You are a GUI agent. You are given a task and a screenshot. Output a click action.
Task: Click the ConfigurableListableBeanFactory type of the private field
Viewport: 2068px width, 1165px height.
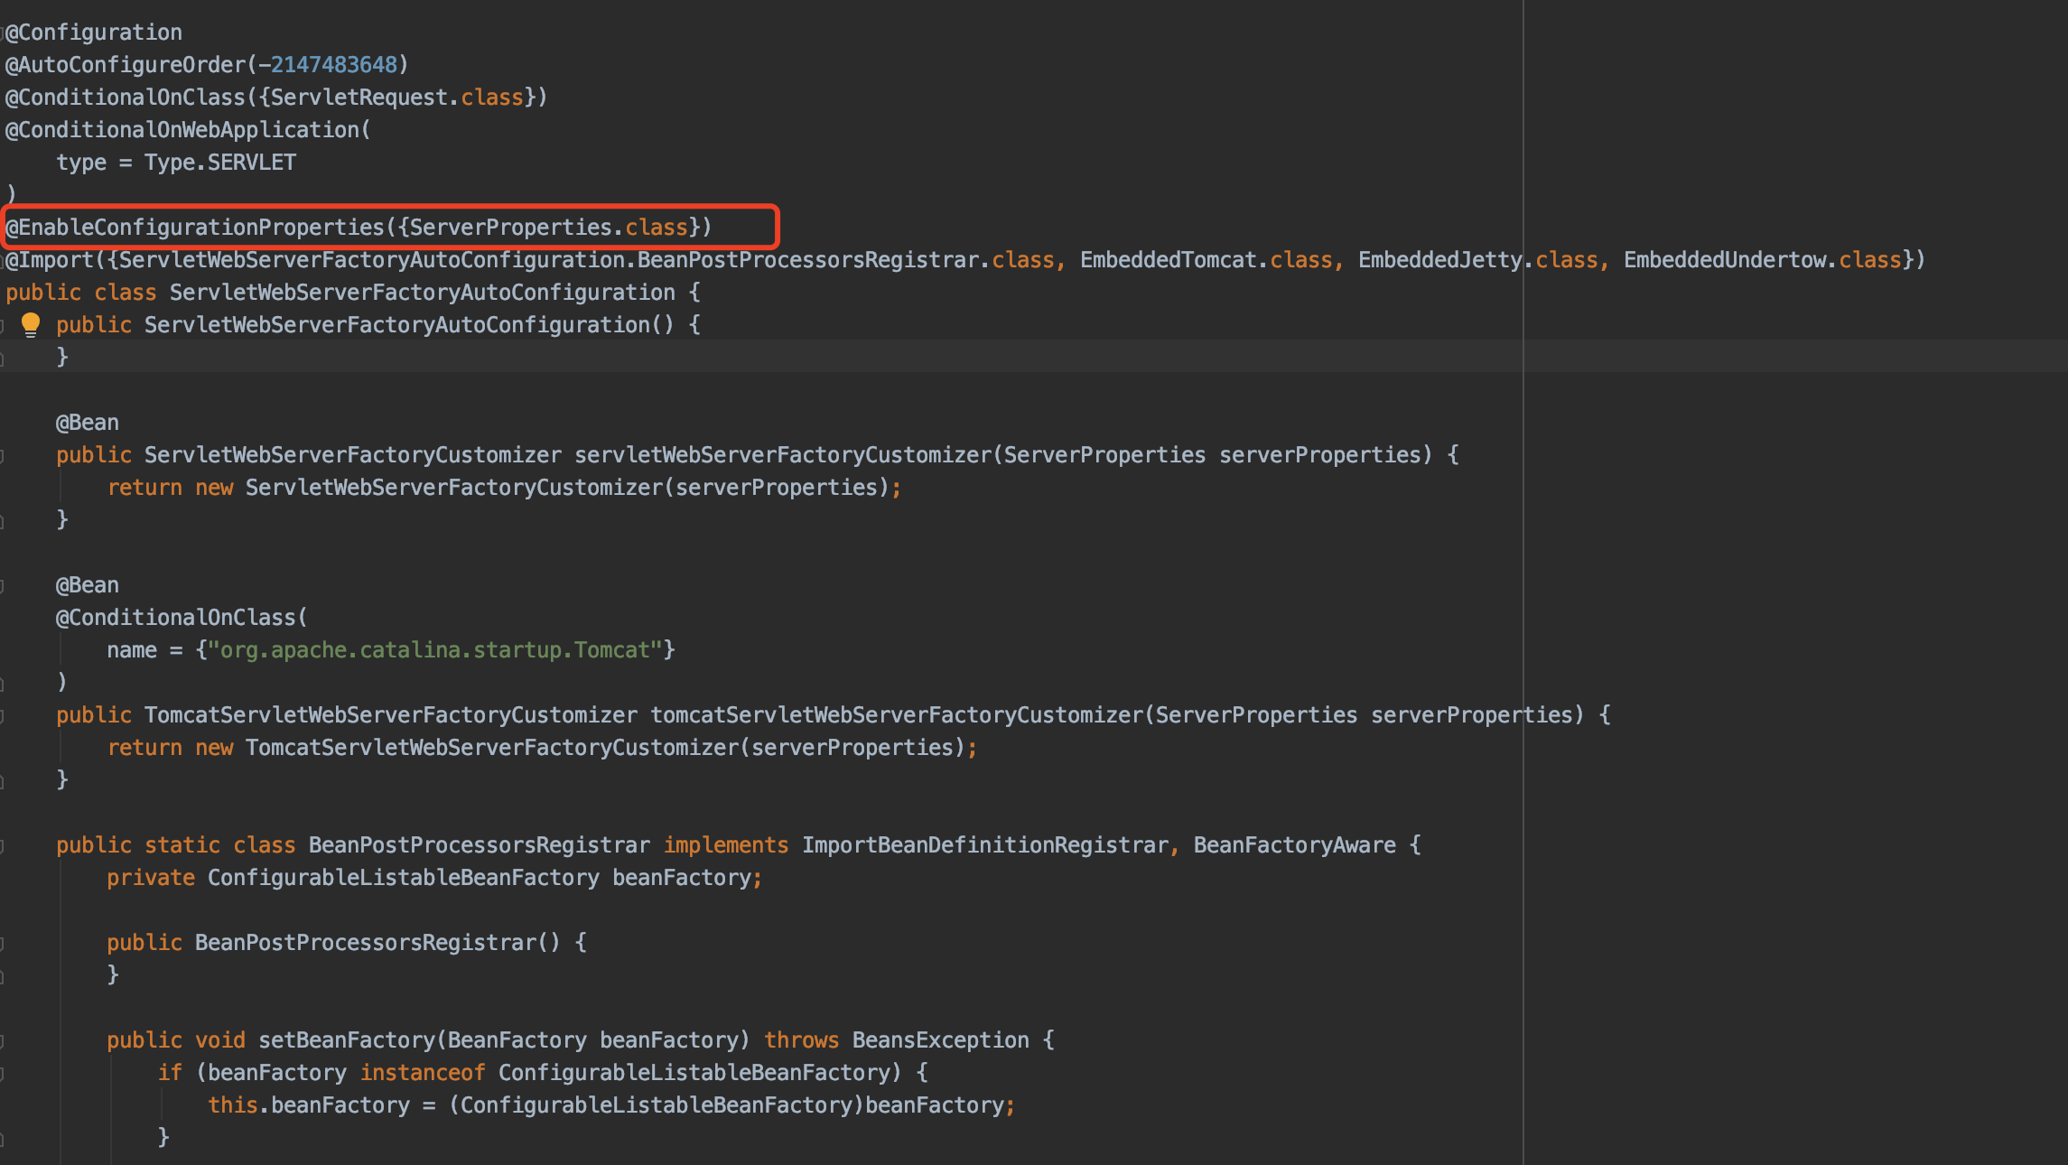coord(403,878)
